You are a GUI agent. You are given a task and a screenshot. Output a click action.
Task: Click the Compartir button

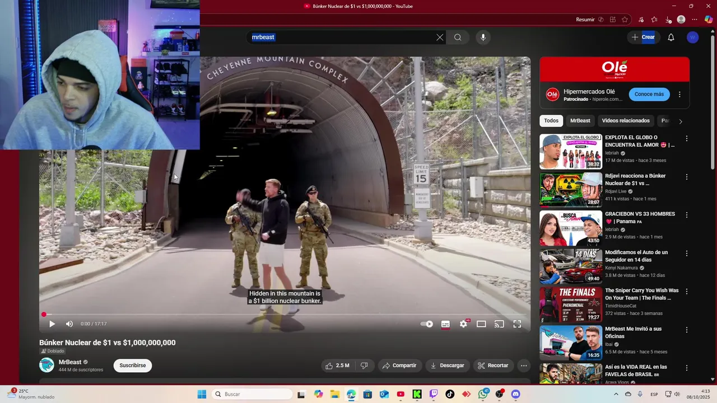(x=399, y=365)
